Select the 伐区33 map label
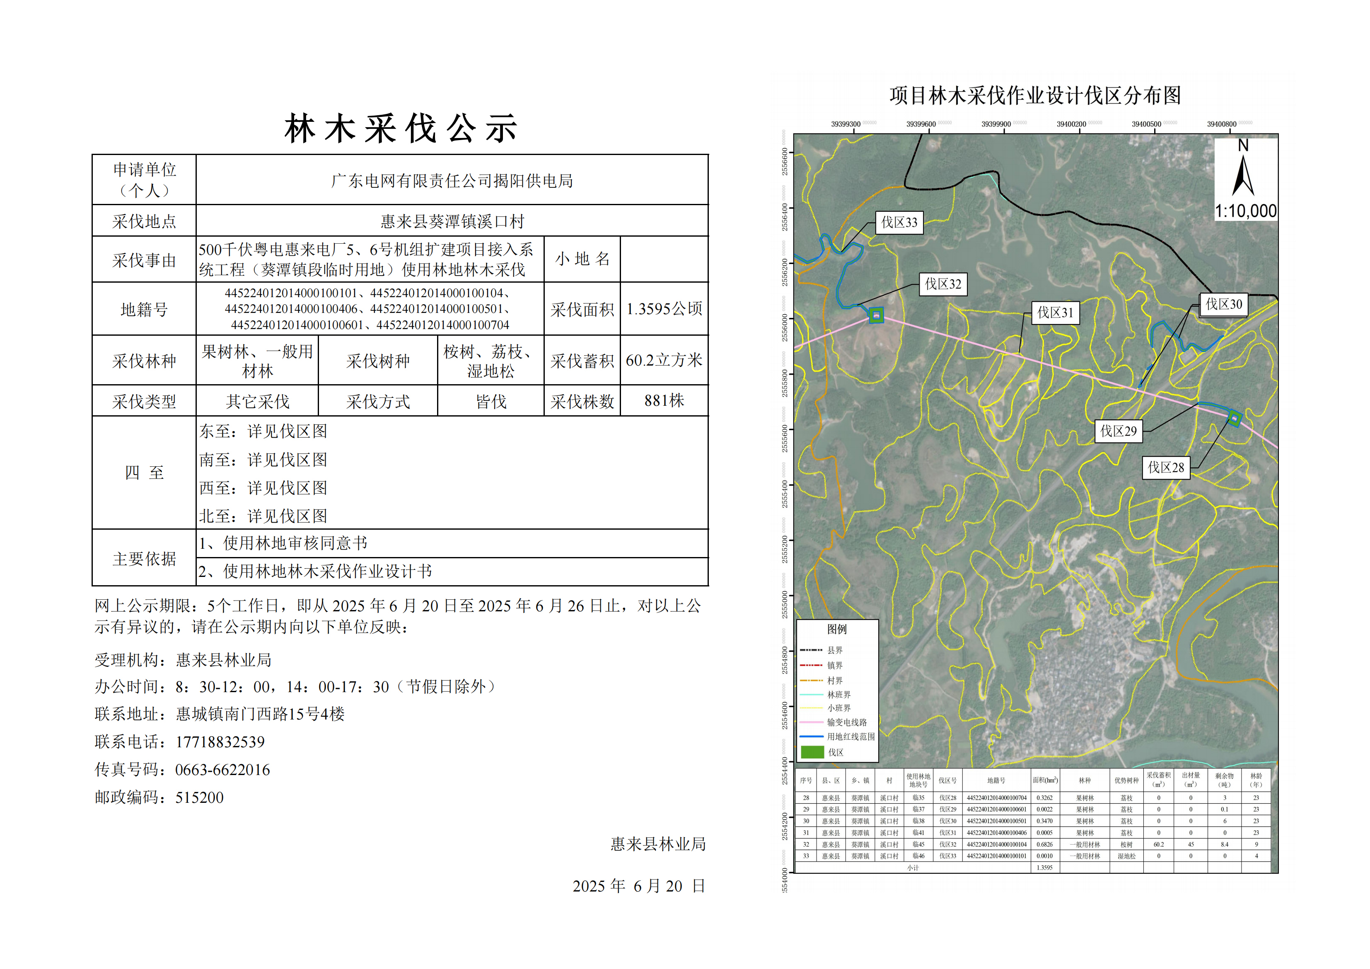The image size is (1370, 969). [899, 223]
